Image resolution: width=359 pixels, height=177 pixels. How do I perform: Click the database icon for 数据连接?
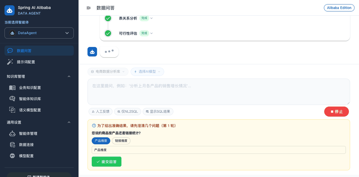[12, 145]
